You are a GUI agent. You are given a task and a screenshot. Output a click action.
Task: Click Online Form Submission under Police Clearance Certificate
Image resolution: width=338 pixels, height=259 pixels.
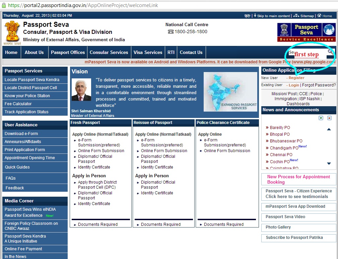(x=227, y=151)
